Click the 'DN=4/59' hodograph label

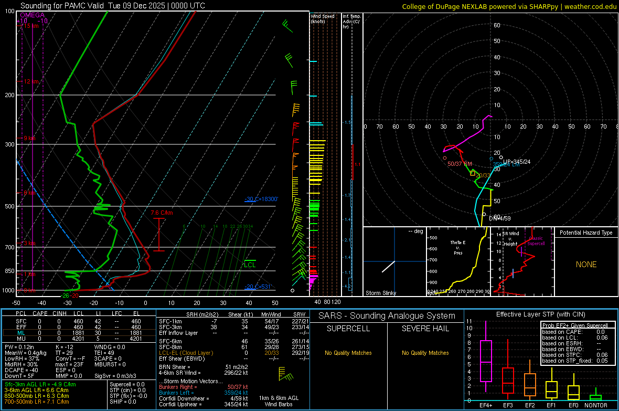(x=500, y=218)
